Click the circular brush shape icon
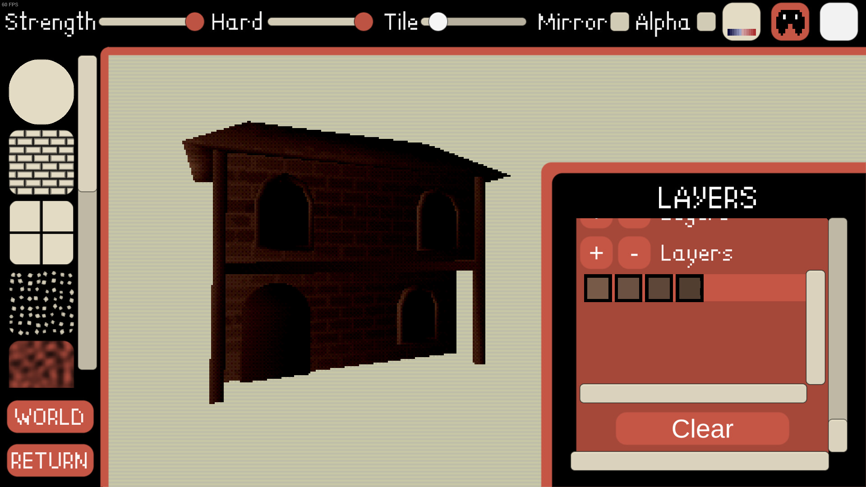This screenshot has width=866, height=487. pos(41,91)
